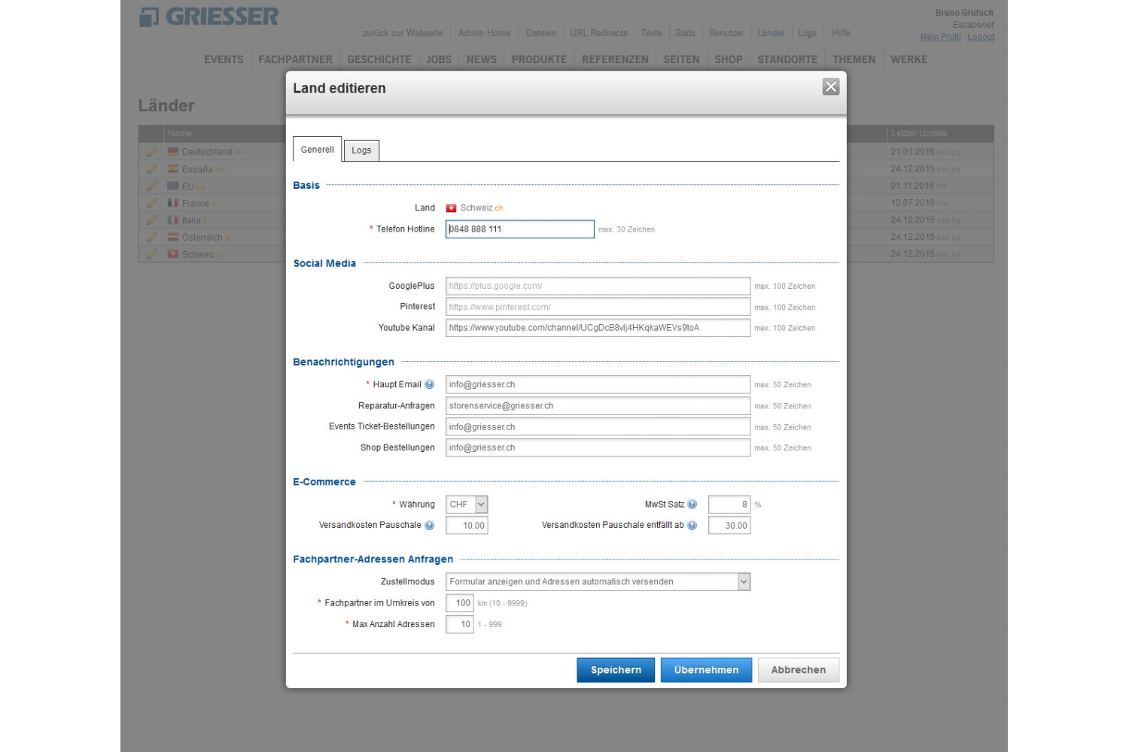Click help icon next to Versandkosten Pauschale
Screen dimensions: 1129x752
(x=429, y=526)
